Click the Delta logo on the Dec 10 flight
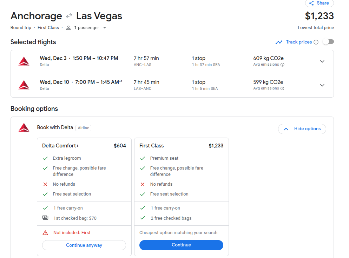The width and height of the screenshot is (349, 258). 24,85
